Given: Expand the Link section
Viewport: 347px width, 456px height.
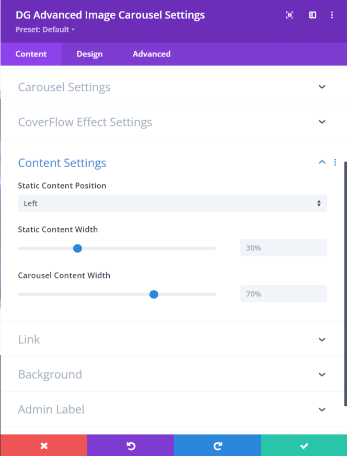Looking at the screenshot, I should (x=172, y=339).
